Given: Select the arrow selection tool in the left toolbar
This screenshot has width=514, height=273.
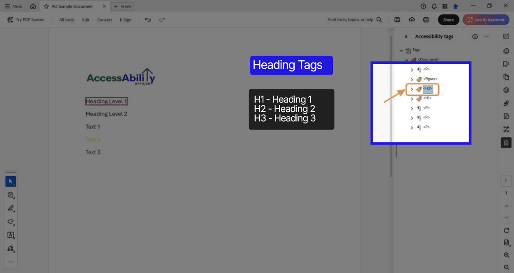Looking at the screenshot, I should 11,181.
